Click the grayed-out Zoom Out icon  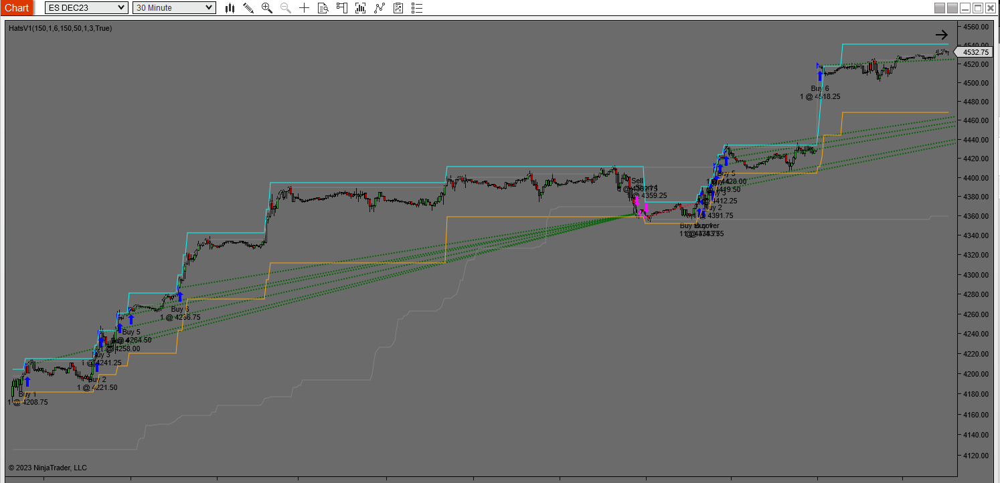pyautogui.click(x=284, y=8)
